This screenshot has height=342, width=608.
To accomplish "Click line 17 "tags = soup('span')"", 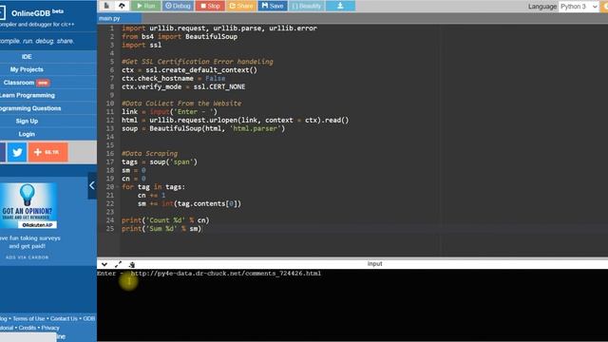I will point(160,162).
